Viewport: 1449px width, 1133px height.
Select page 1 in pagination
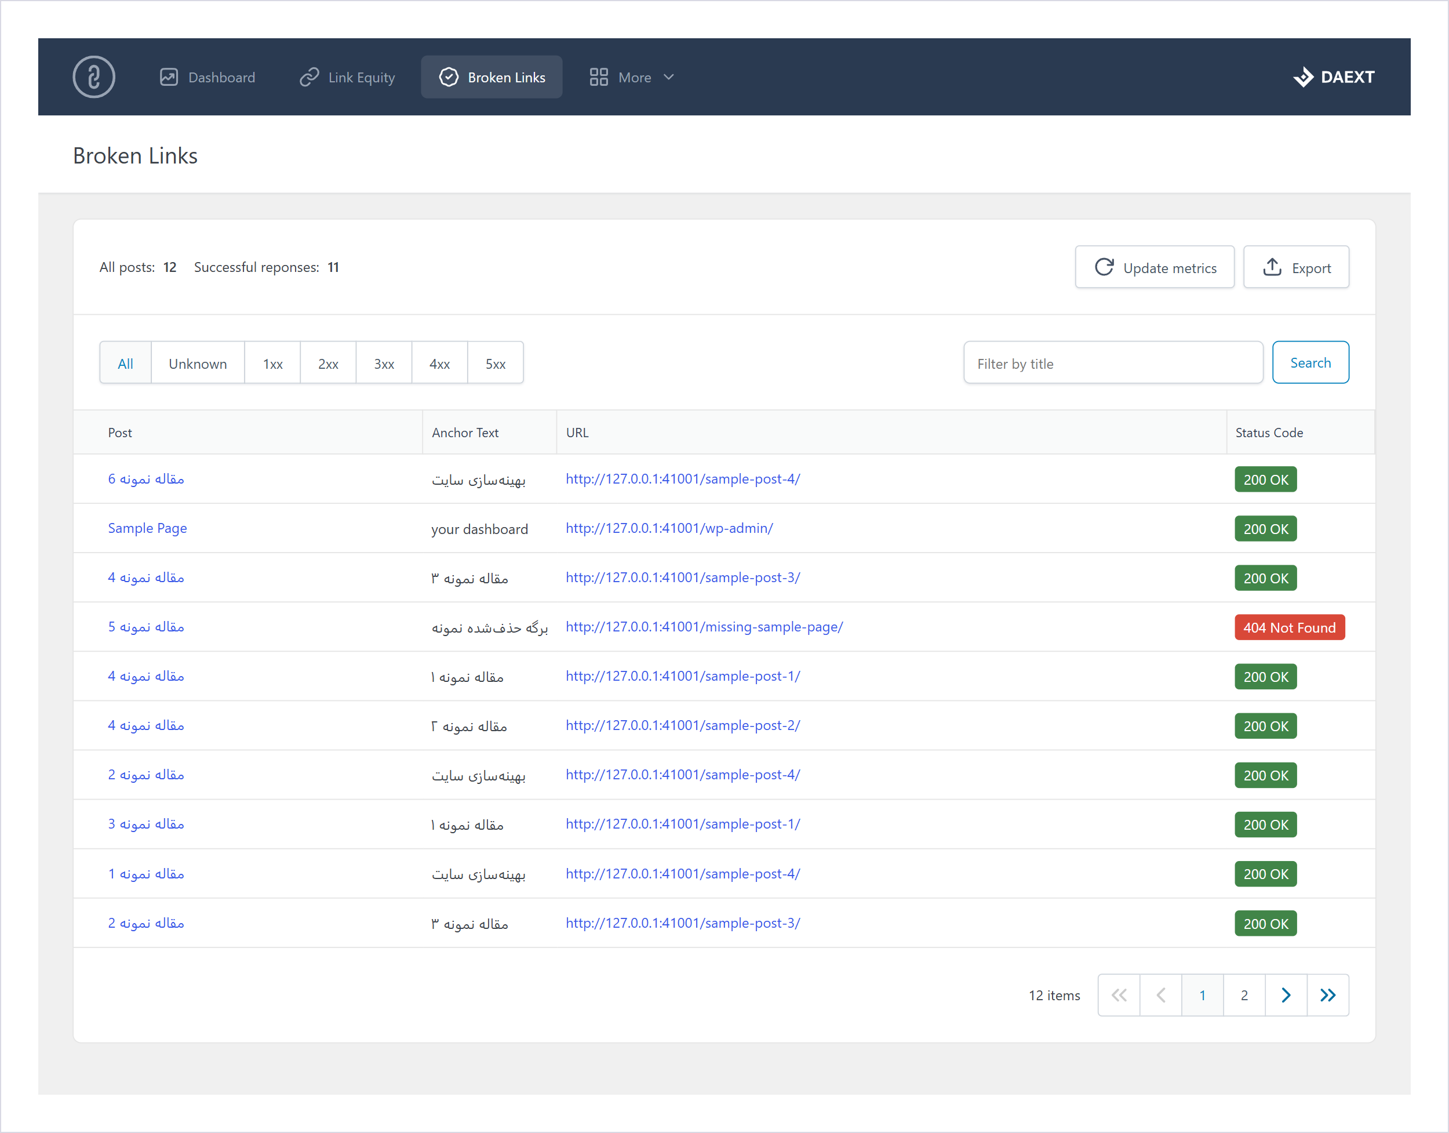point(1202,995)
